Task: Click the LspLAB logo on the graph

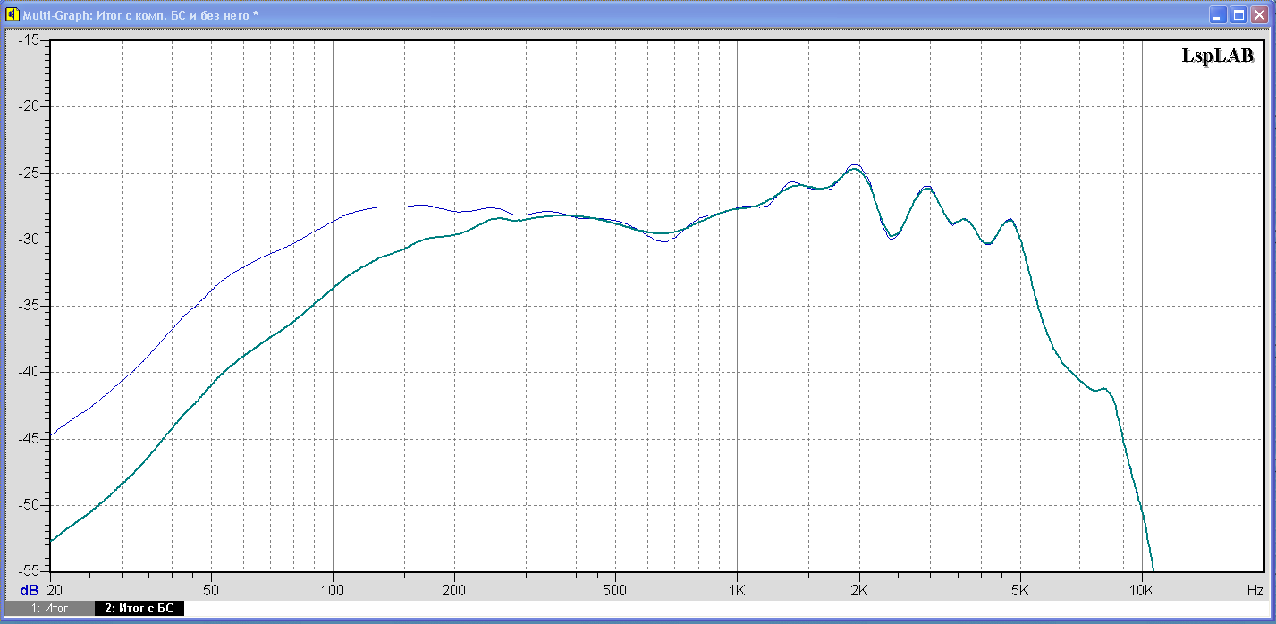Action: 1218,55
